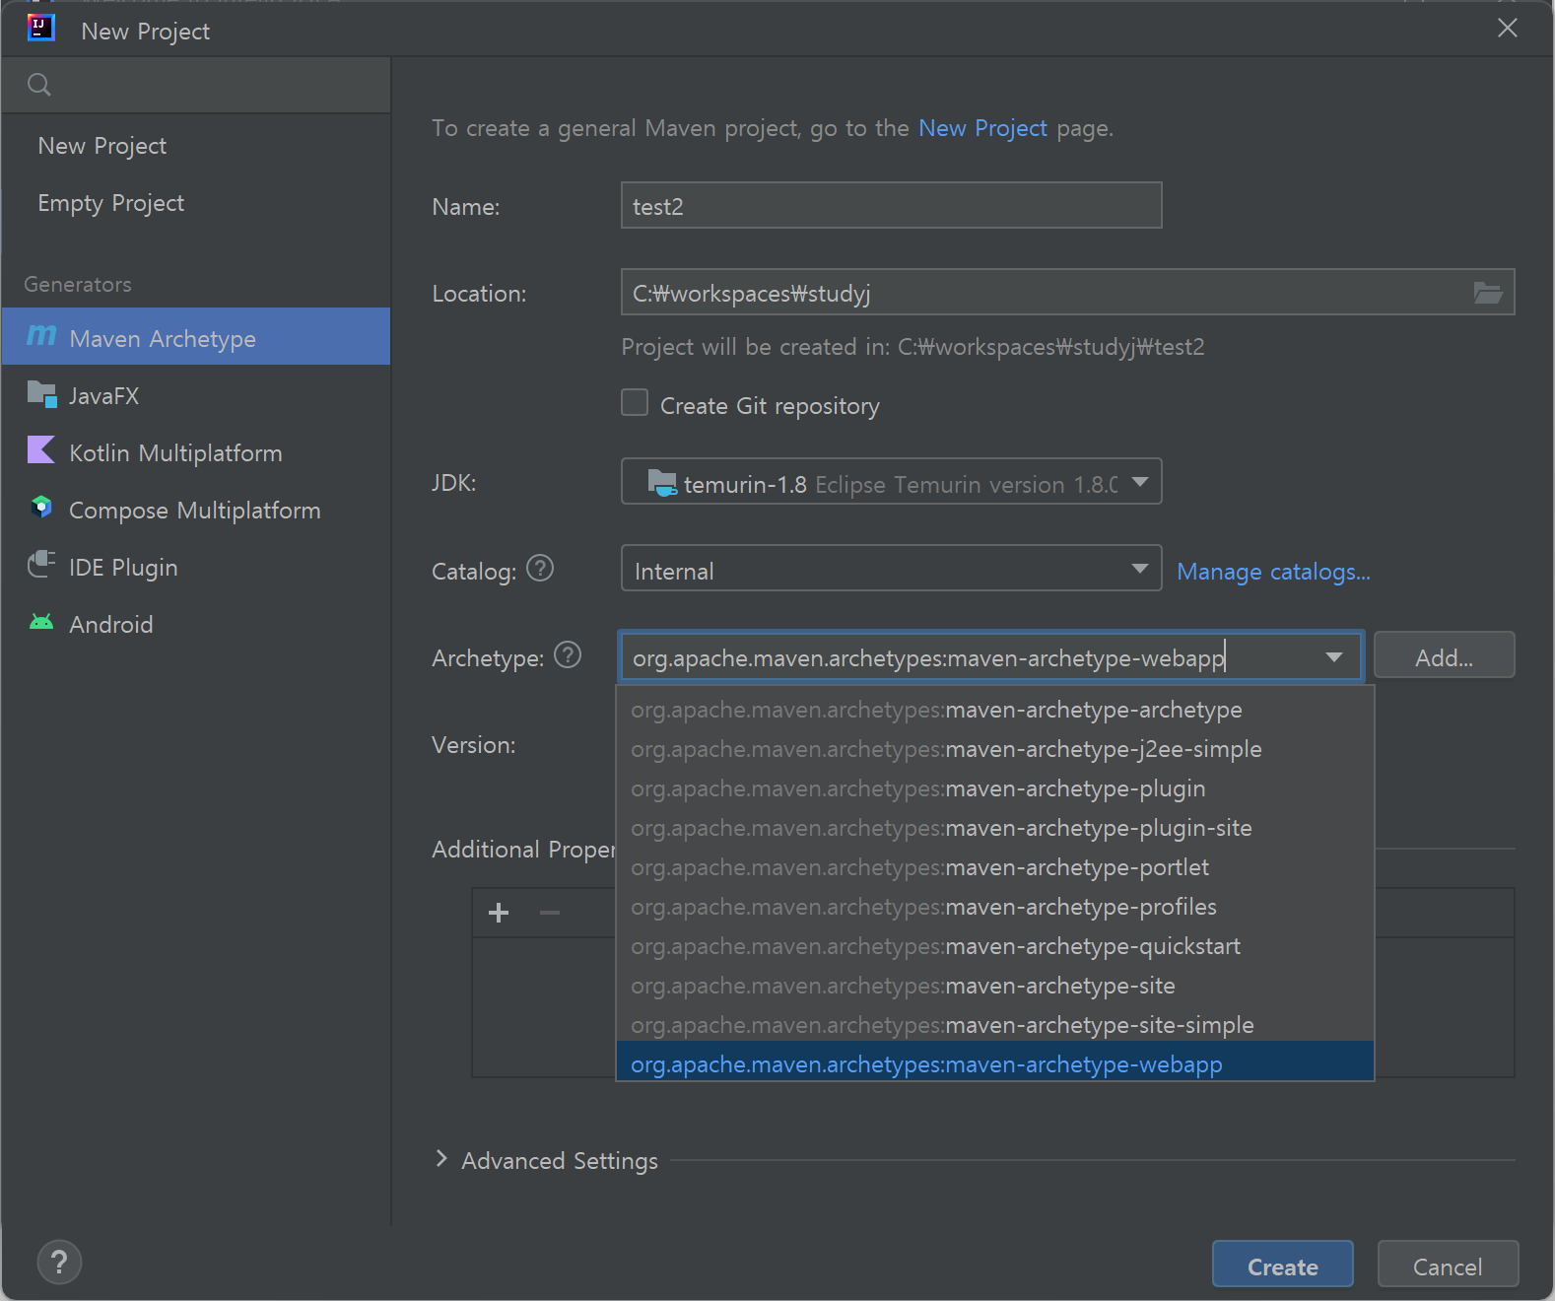Screen dimensions: 1555x1301
Task: Choose maven-archetype-j2ee-simple from list
Action: click(x=995, y=749)
